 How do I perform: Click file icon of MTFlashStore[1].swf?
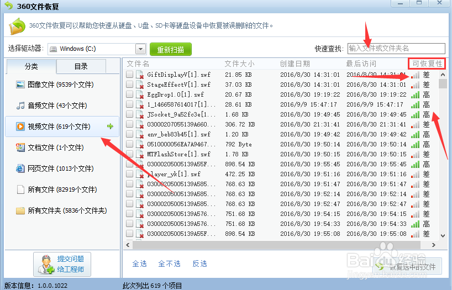(x=140, y=154)
